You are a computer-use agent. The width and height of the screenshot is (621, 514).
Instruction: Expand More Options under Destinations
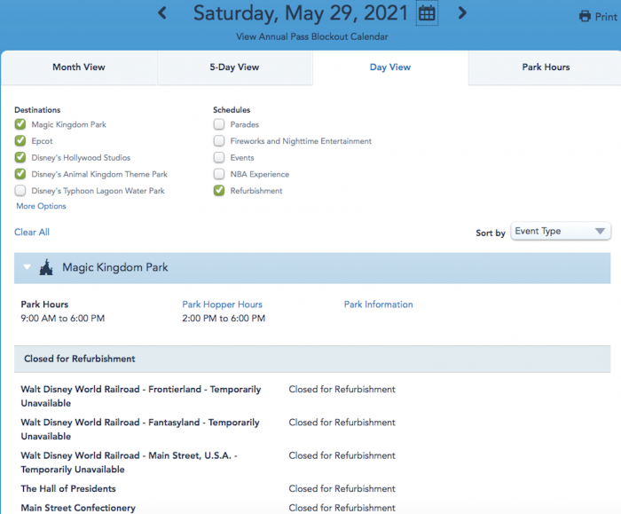[x=41, y=206]
